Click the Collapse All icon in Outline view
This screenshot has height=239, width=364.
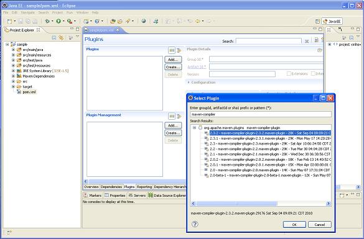click(352, 37)
